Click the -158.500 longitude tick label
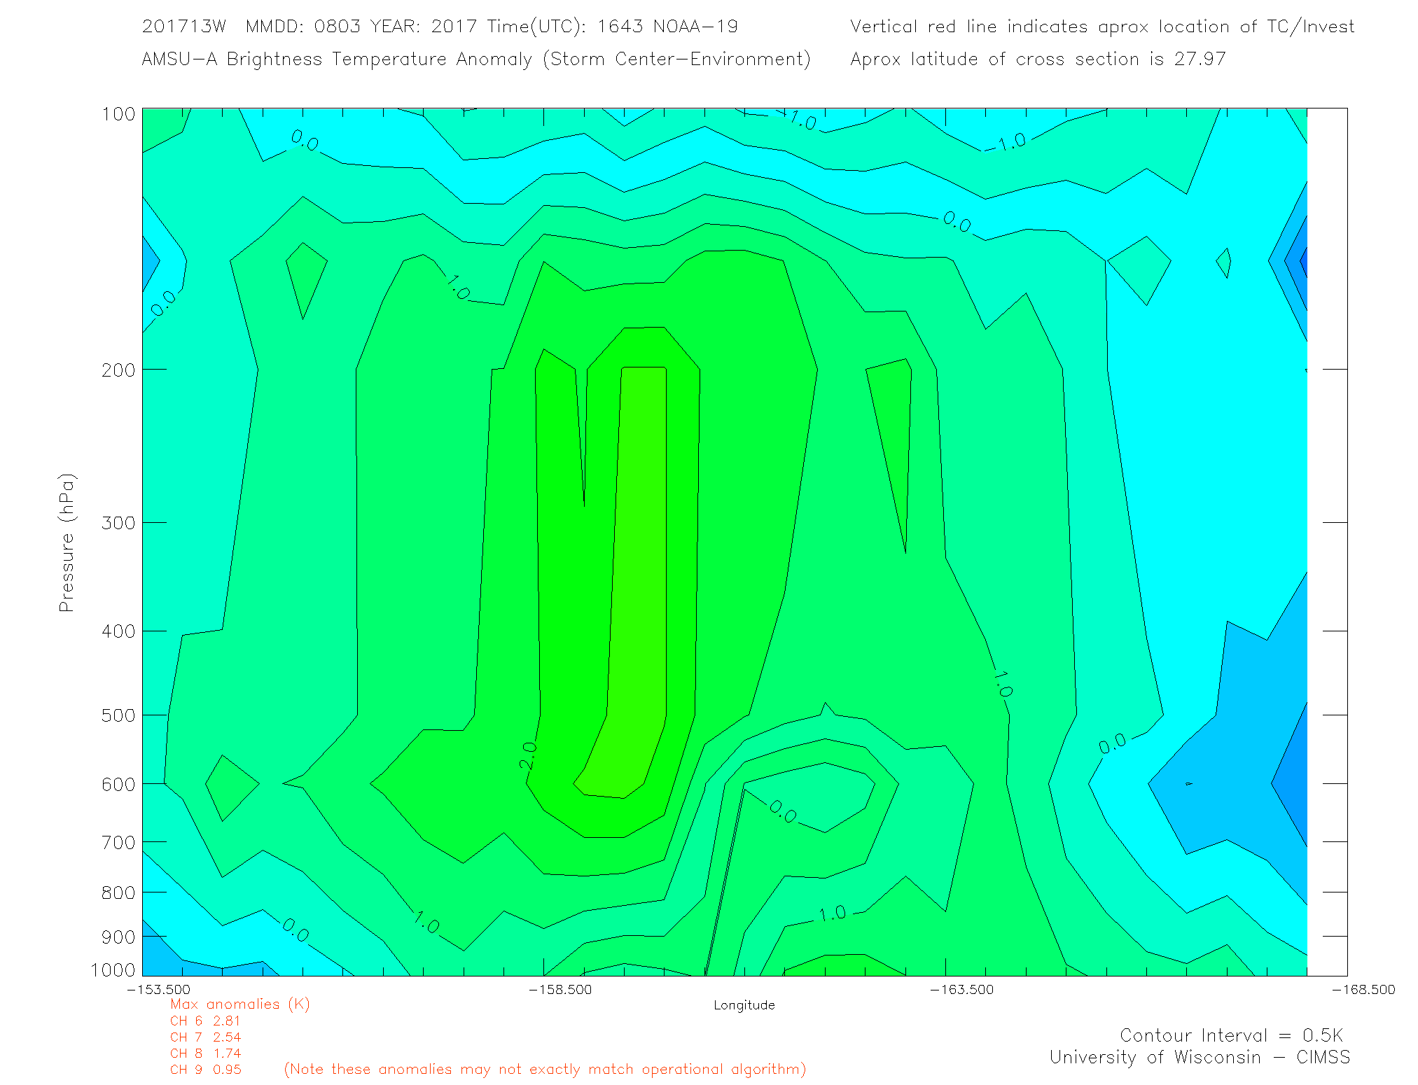This screenshot has height=1085, width=1418. click(560, 990)
